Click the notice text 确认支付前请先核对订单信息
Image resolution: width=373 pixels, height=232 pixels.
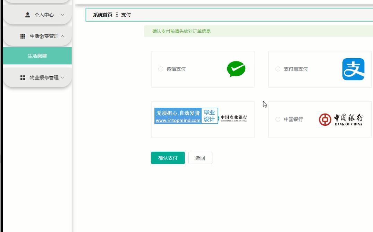coord(181,32)
